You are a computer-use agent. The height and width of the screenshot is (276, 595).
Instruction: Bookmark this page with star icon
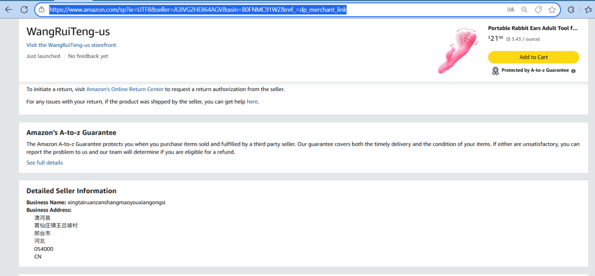pyautogui.click(x=552, y=10)
